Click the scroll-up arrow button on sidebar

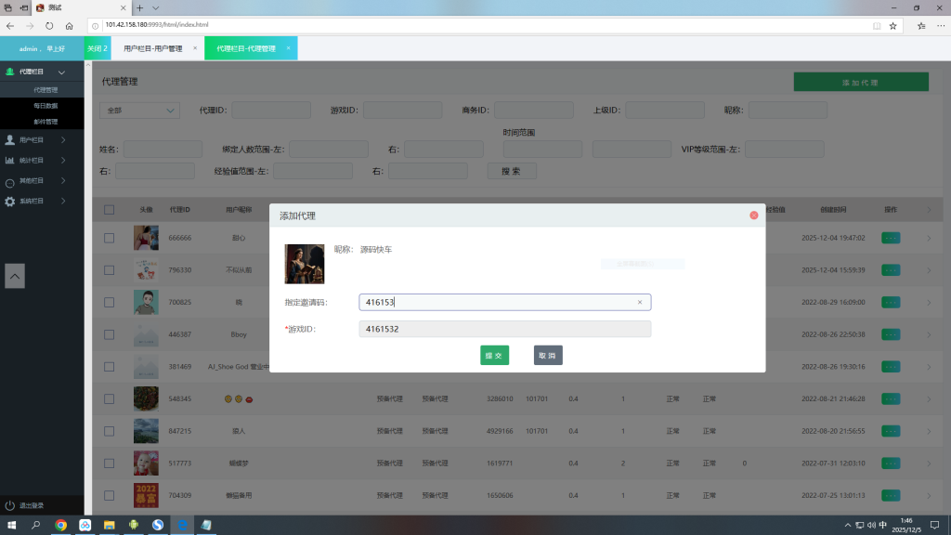pyautogui.click(x=15, y=275)
